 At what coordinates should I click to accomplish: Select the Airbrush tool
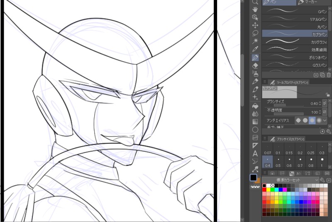[x=255, y=73]
